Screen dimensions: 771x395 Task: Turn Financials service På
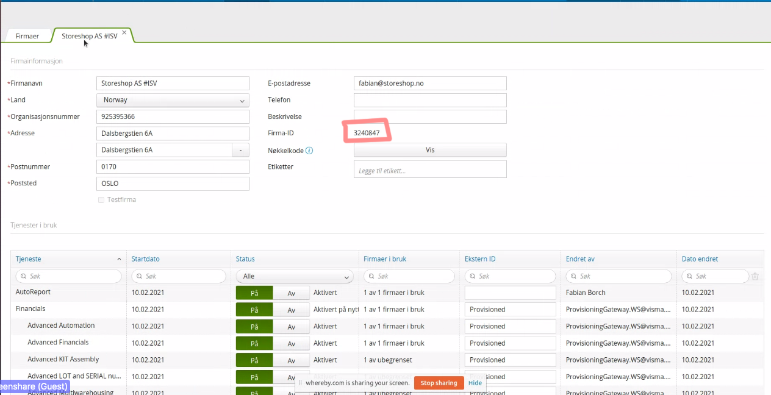(254, 310)
